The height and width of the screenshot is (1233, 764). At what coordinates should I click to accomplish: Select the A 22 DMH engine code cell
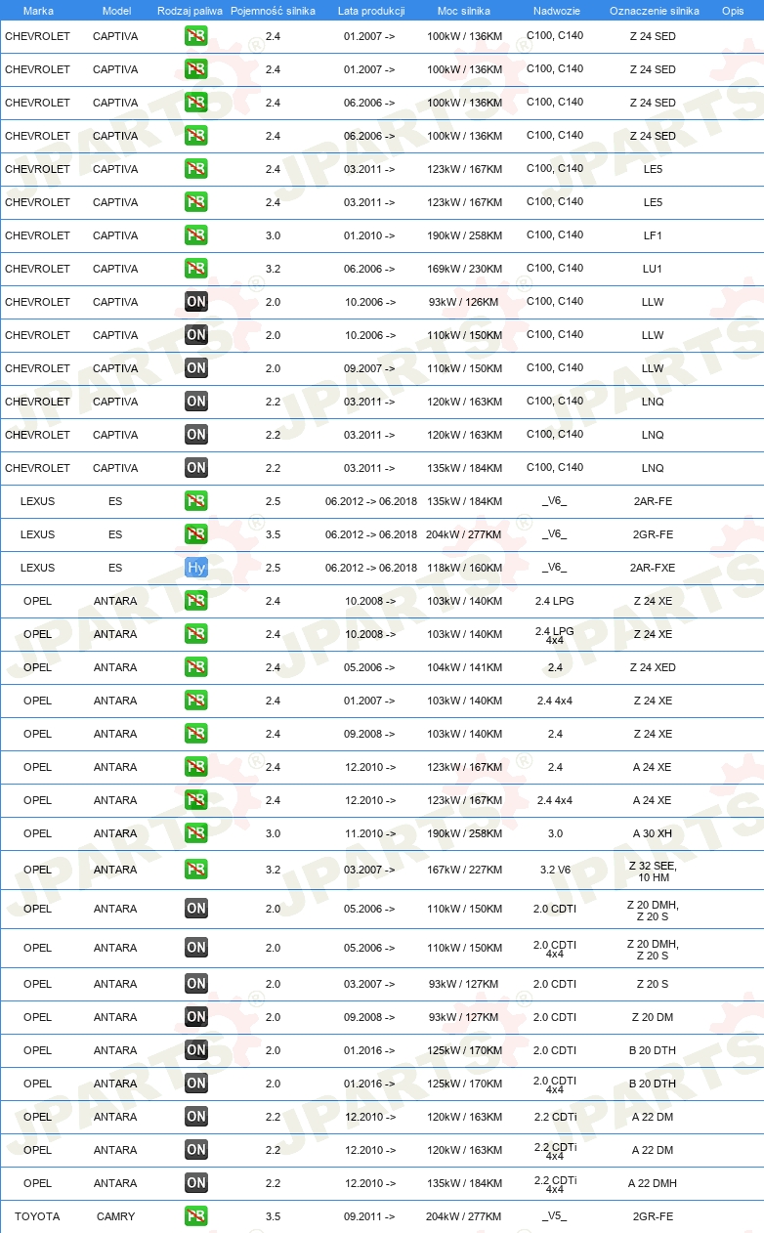tap(653, 1183)
